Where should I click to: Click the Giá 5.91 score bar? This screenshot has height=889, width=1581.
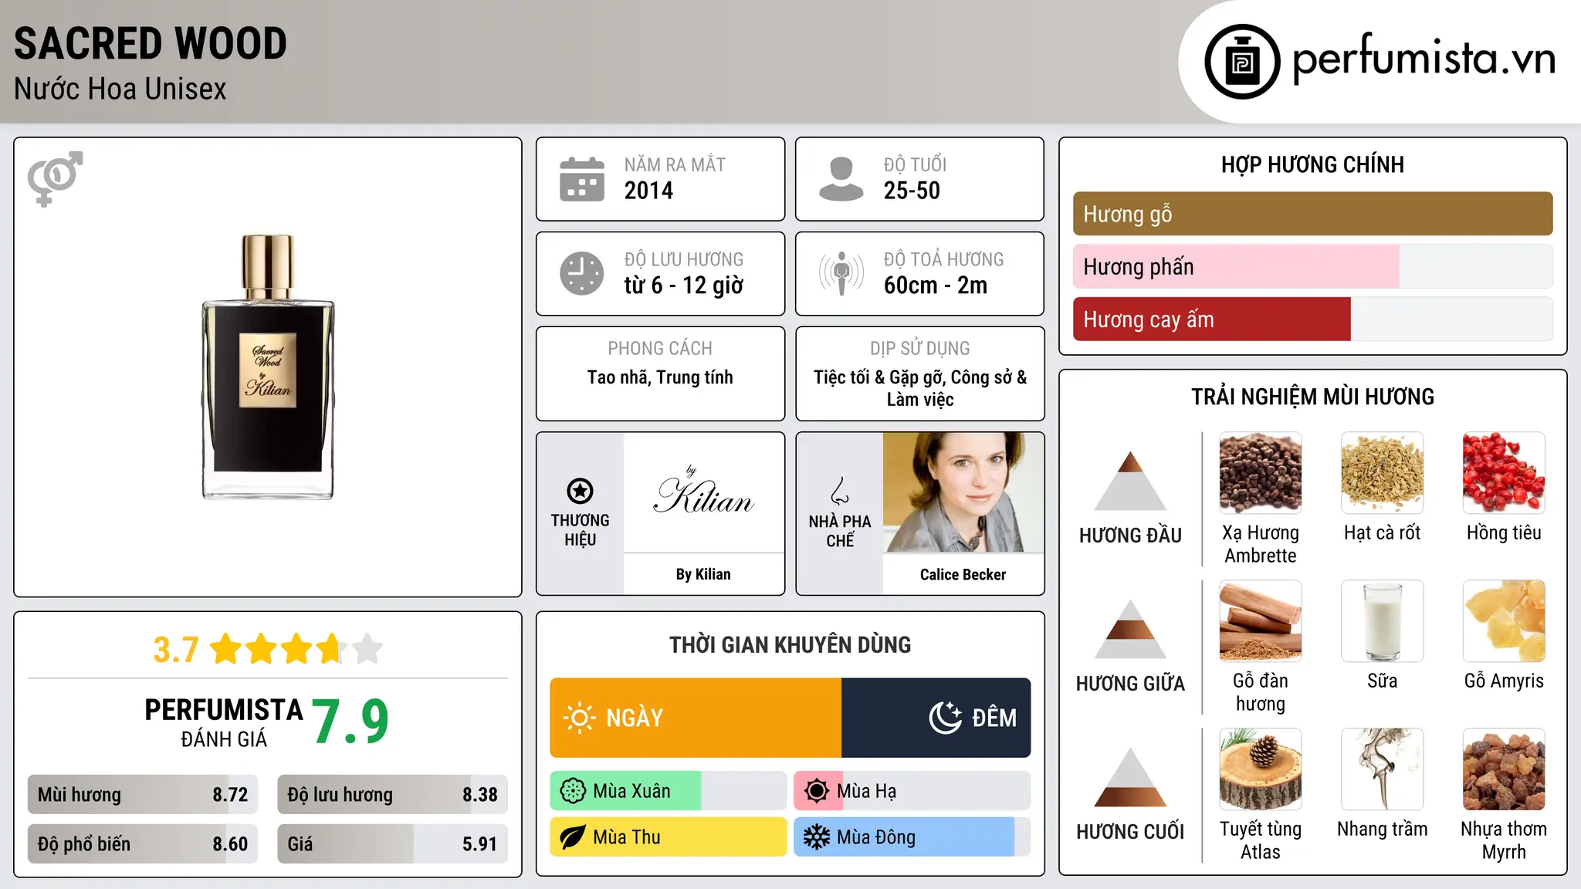pos(393,844)
